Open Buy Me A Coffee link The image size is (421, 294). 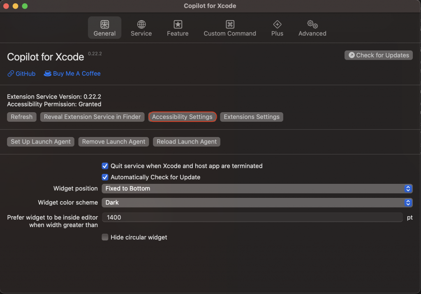(72, 74)
